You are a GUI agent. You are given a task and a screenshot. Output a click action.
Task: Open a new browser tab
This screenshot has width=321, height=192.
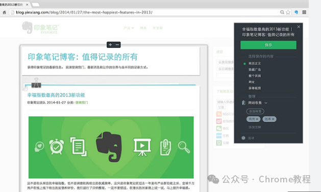pos(36,4)
